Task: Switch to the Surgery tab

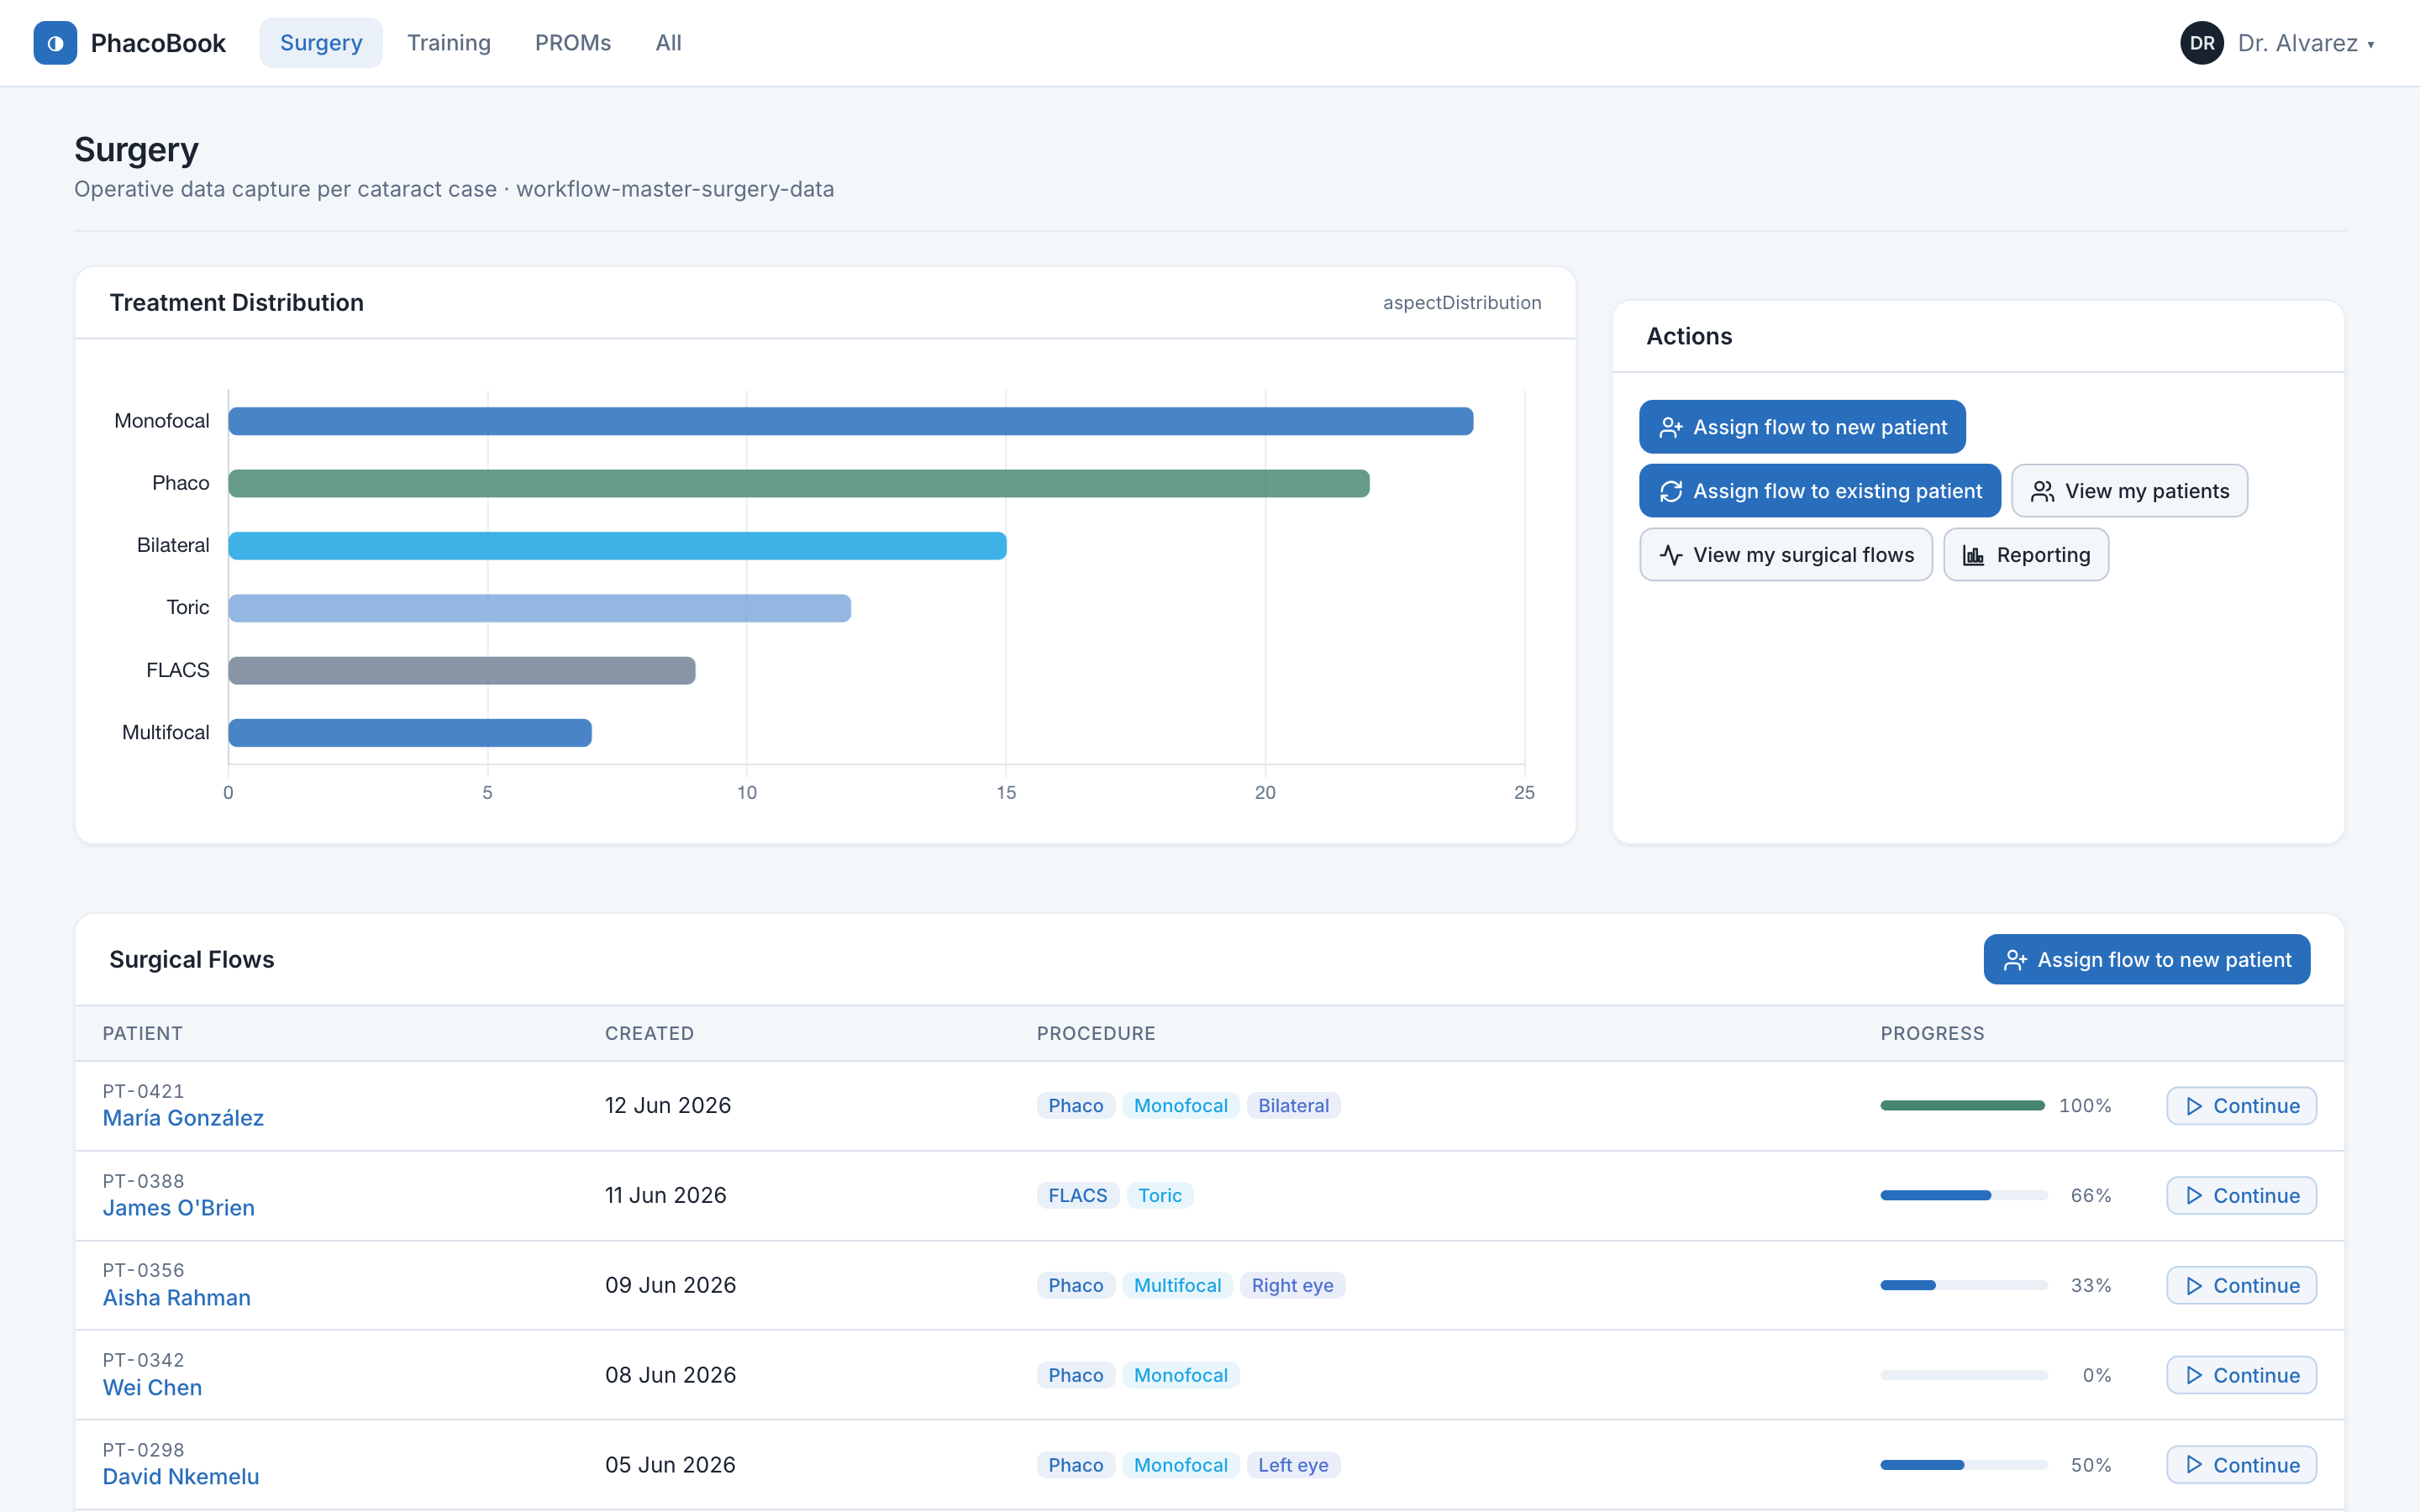Action: click(321, 43)
